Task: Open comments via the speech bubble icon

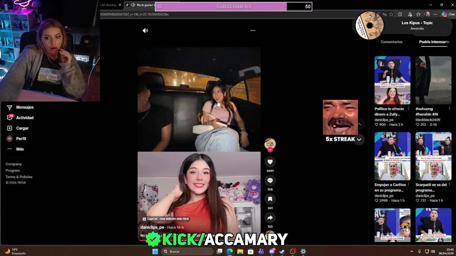Action: click(270, 180)
